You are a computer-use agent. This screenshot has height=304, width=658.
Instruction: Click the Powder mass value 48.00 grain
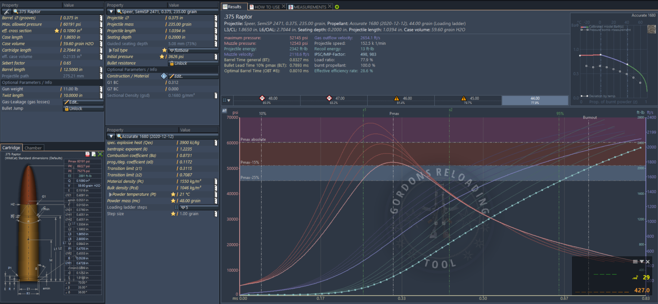coord(190,201)
